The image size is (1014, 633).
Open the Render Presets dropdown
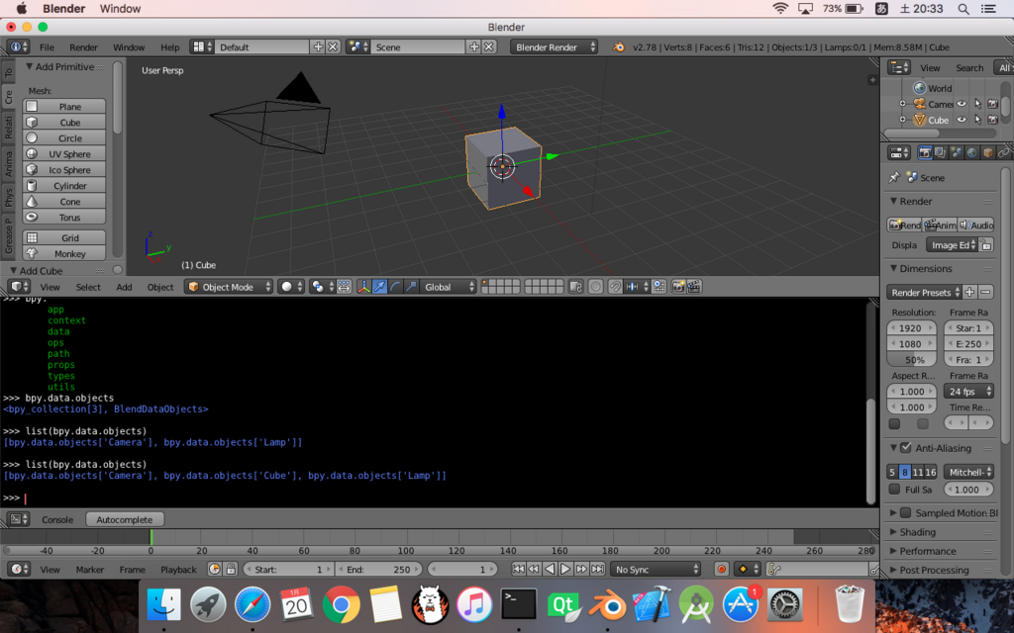coord(924,292)
